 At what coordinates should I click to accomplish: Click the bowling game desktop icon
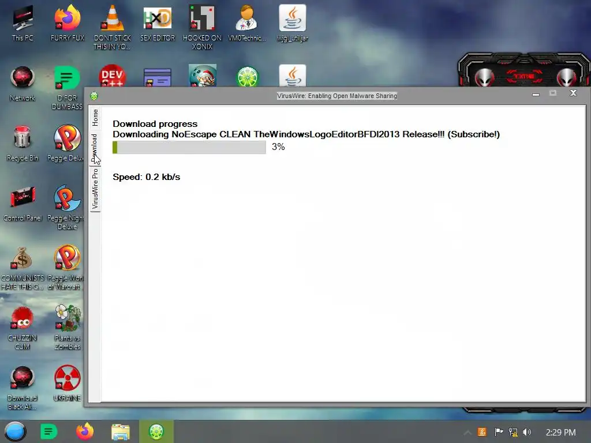(x=203, y=76)
